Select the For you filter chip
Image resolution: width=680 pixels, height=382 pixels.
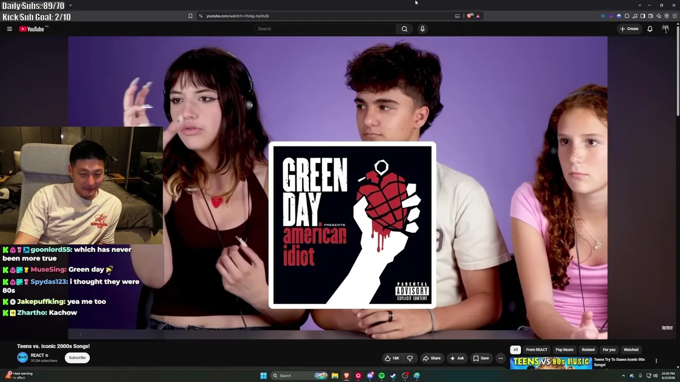click(x=609, y=350)
